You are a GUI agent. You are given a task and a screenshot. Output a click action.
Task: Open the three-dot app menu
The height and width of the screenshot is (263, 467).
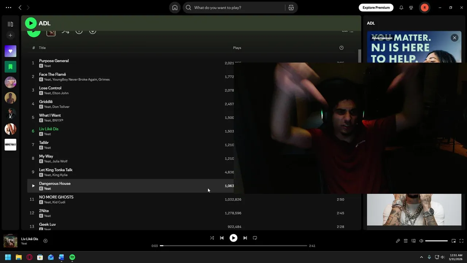pos(8,8)
